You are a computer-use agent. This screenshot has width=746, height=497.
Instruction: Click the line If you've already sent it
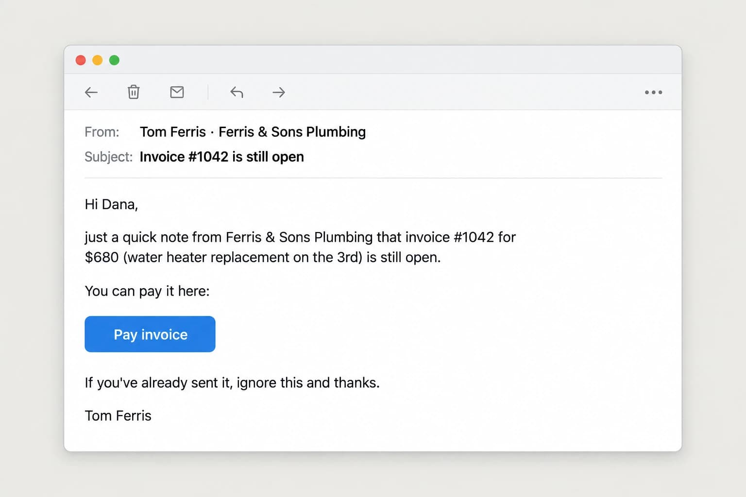pyautogui.click(x=232, y=383)
